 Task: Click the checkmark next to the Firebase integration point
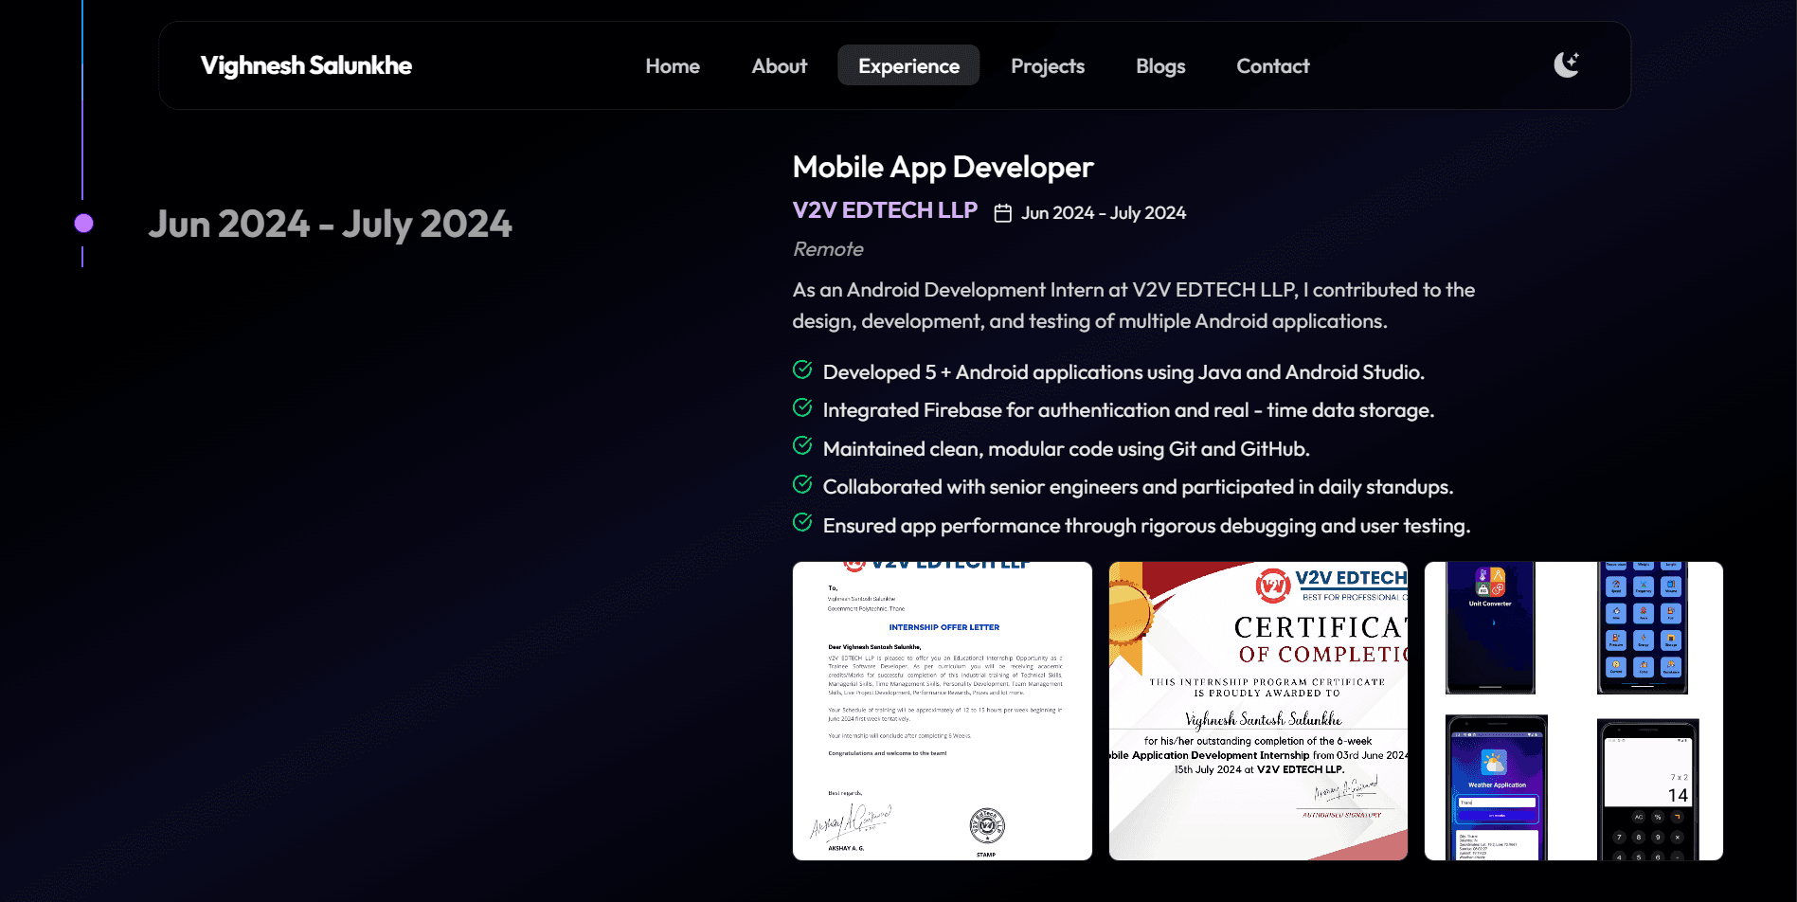(802, 407)
